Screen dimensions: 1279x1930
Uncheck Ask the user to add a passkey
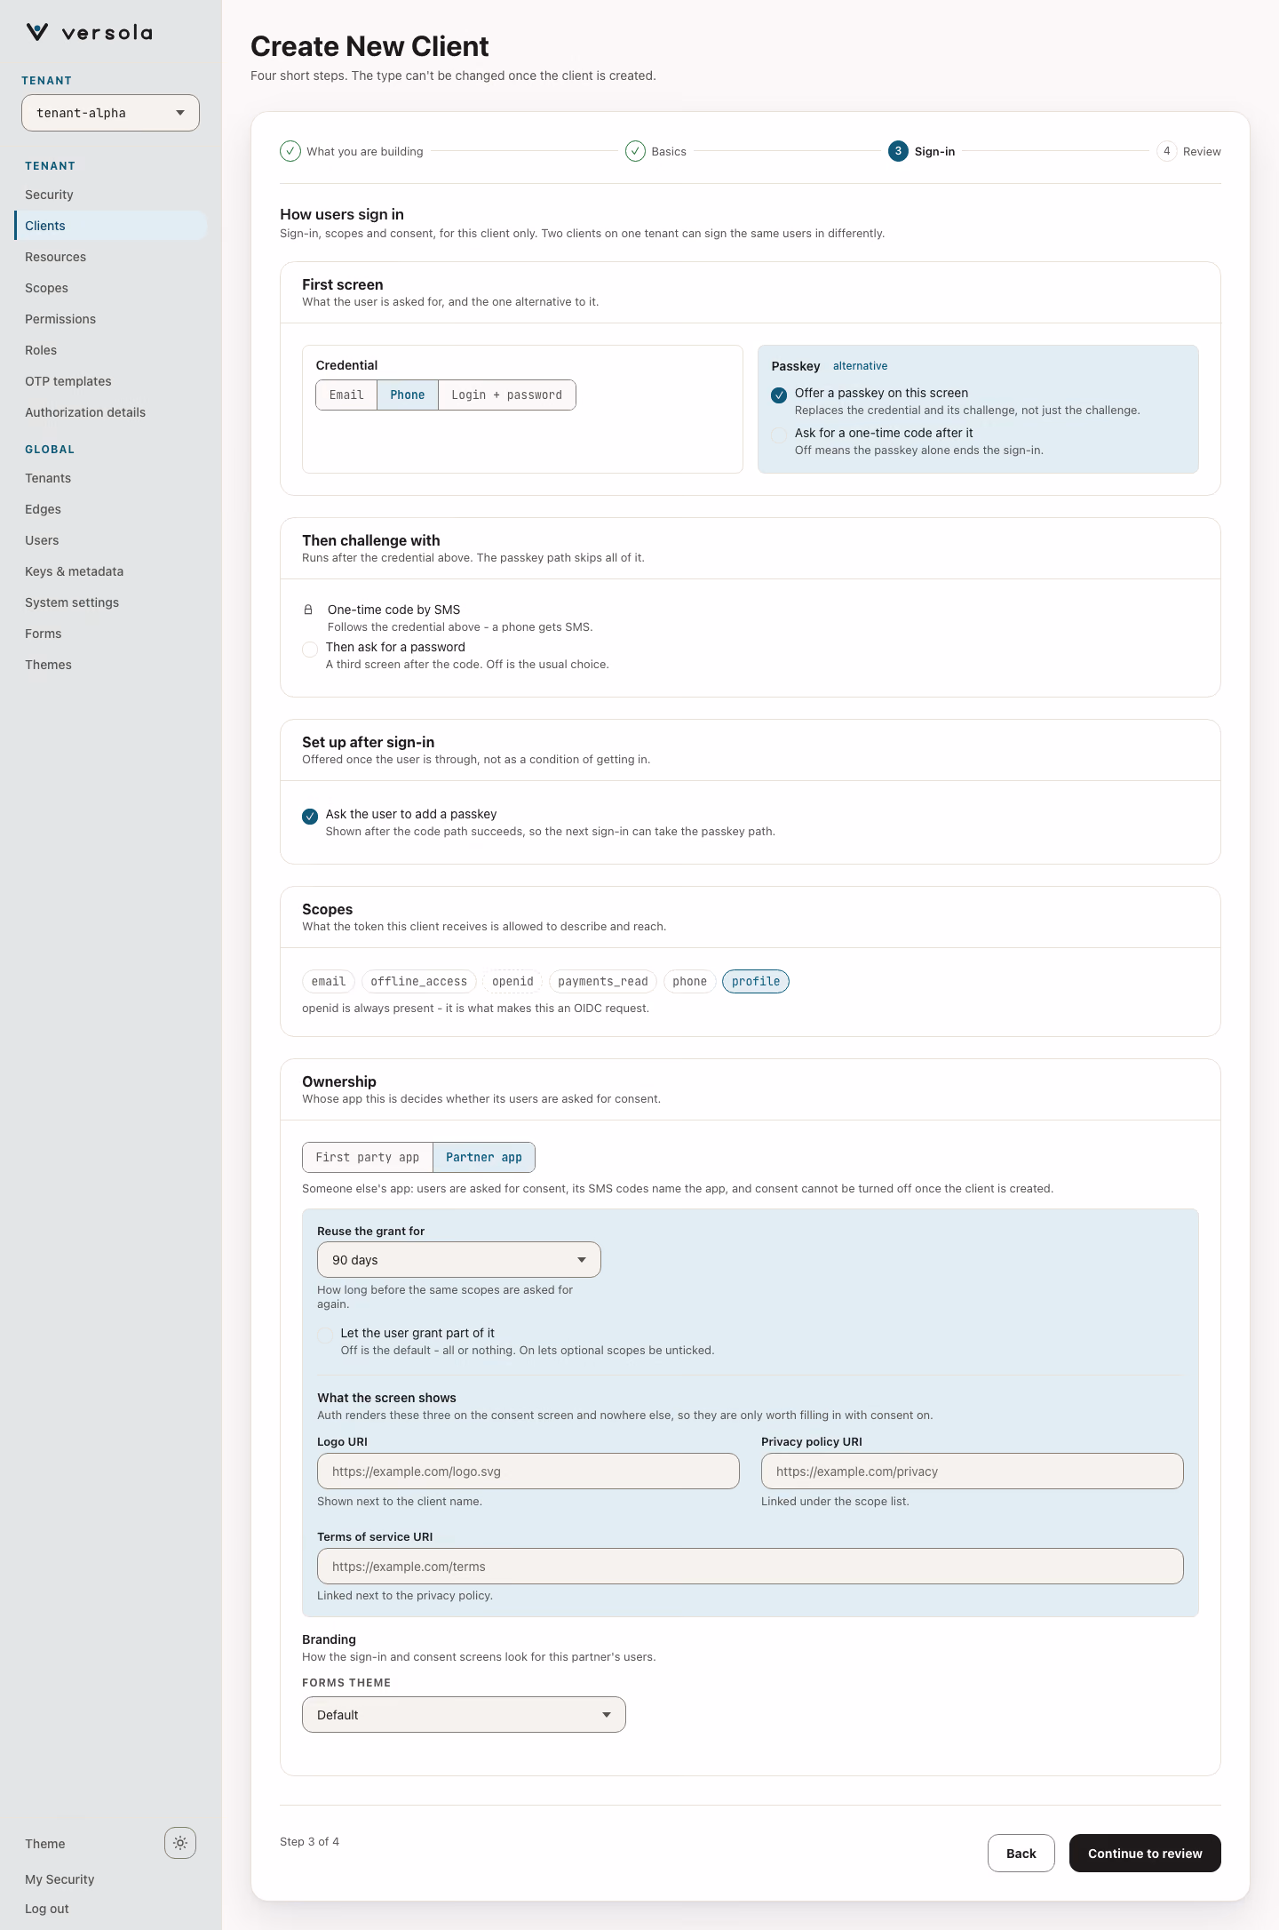tap(310, 817)
